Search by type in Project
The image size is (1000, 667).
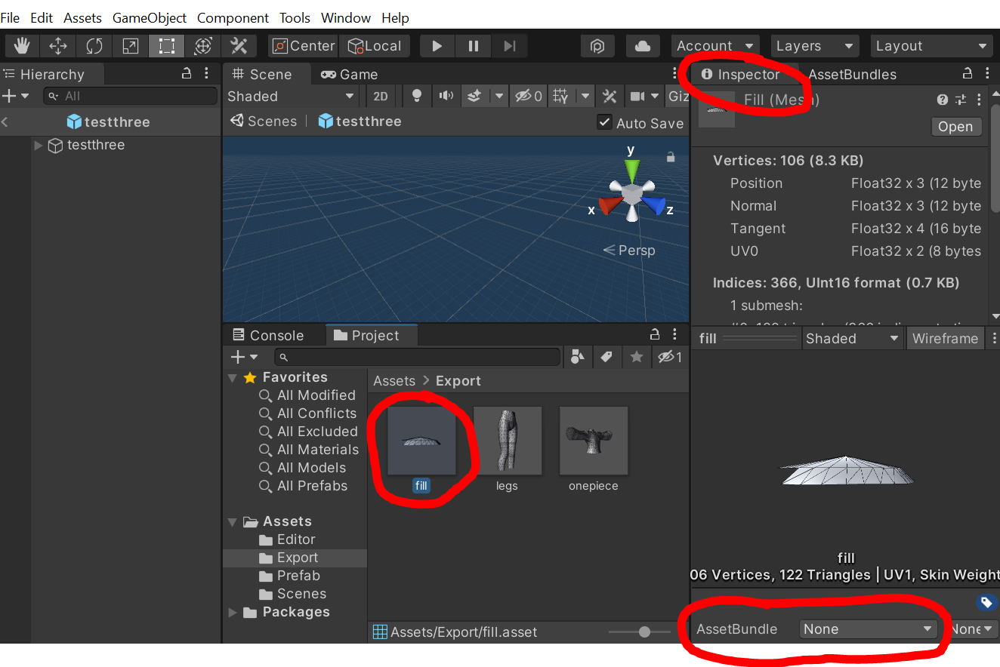point(578,357)
